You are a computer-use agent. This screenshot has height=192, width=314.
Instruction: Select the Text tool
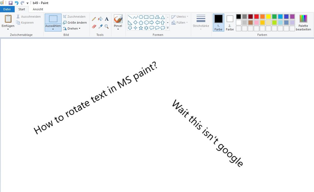[107, 19]
